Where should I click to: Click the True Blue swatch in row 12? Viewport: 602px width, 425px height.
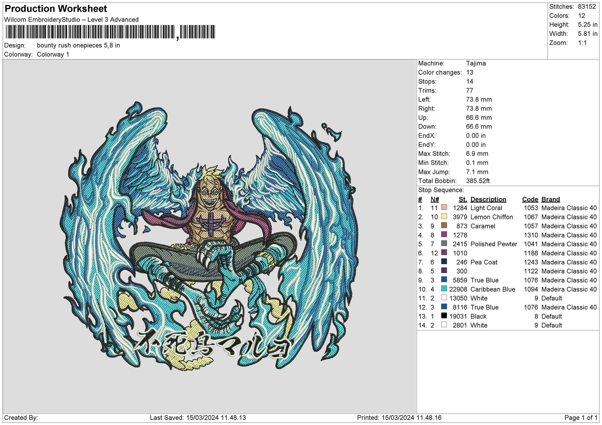444,307
